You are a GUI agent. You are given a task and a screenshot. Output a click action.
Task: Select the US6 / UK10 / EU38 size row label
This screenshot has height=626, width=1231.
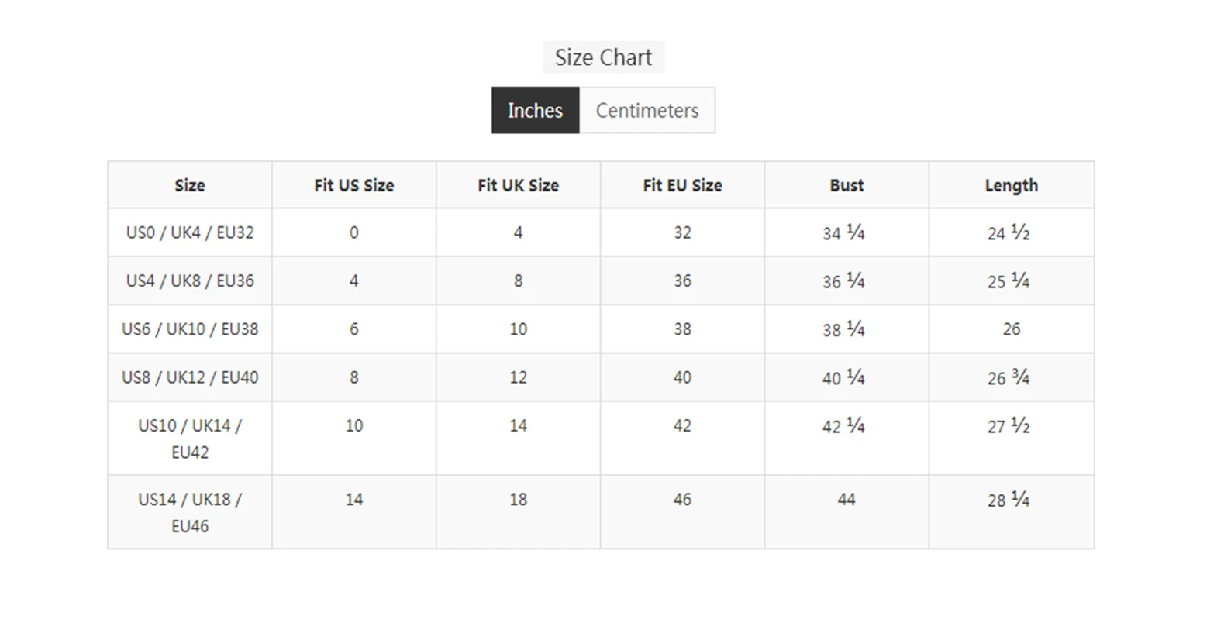190,328
